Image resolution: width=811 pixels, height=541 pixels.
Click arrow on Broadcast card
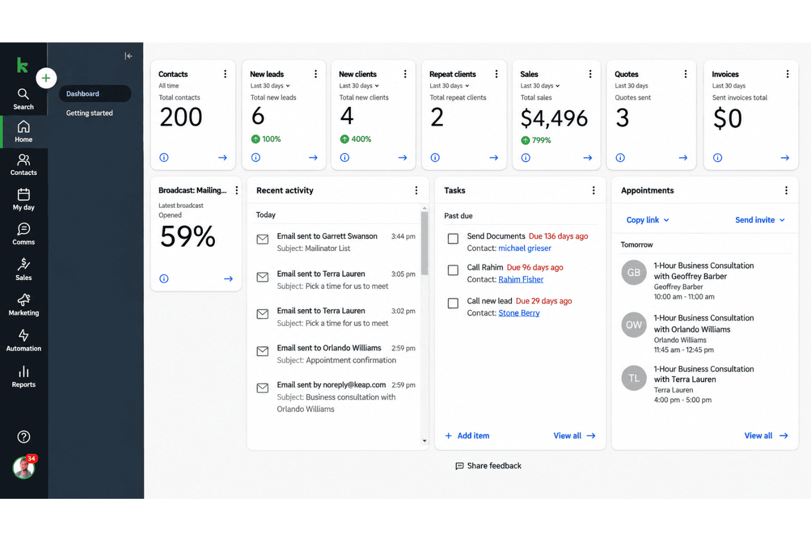229,279
